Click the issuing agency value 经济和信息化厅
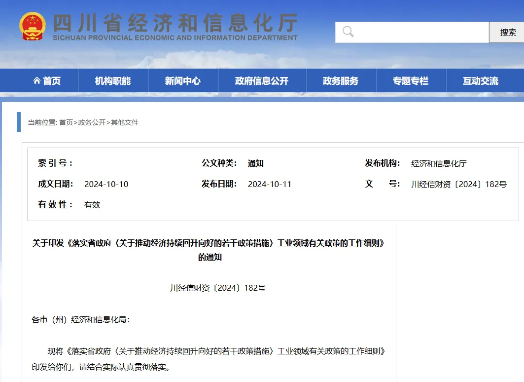524x382 pixels. tap(439, 163)
